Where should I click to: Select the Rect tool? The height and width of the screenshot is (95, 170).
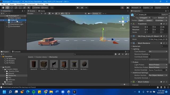coord(20,8)
